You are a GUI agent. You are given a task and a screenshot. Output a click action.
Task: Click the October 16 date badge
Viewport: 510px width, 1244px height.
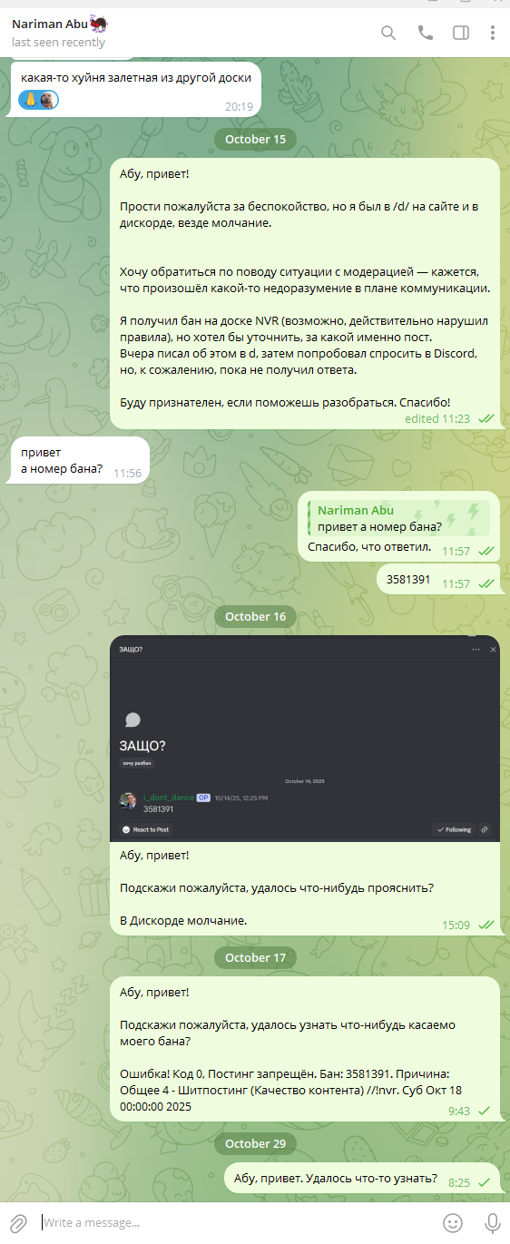click(x=255, y=616)
